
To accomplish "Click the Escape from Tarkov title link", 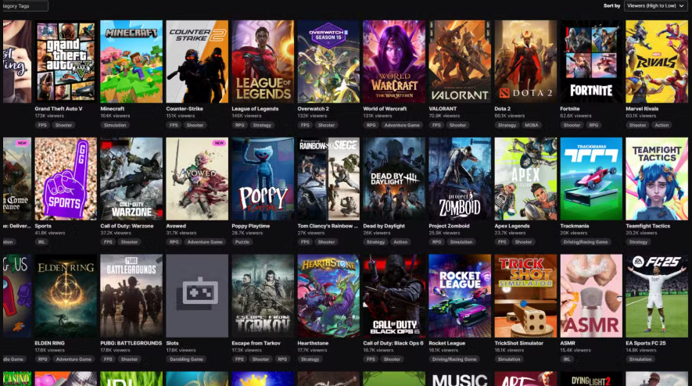I will [x=256, y=342].
